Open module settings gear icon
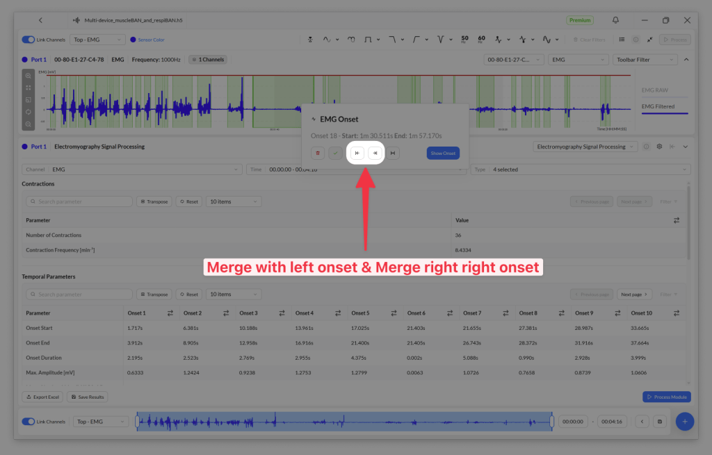712x455 pixels. click(x=659, y=147)
